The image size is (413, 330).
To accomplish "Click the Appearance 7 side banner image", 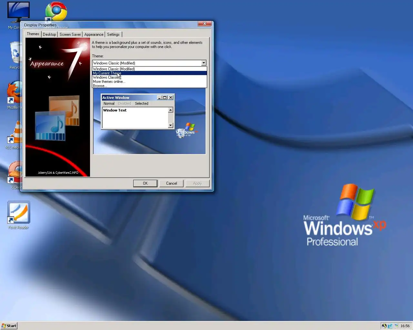I will 58,107.
